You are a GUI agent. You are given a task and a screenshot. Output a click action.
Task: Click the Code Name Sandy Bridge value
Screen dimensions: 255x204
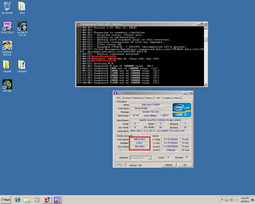[141, 108]
